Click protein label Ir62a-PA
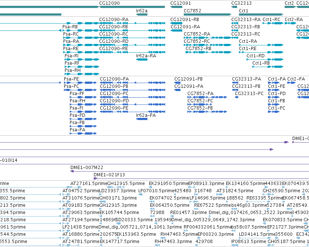The height and width of the screenshot is (247, 309). [x=146, y=115]
